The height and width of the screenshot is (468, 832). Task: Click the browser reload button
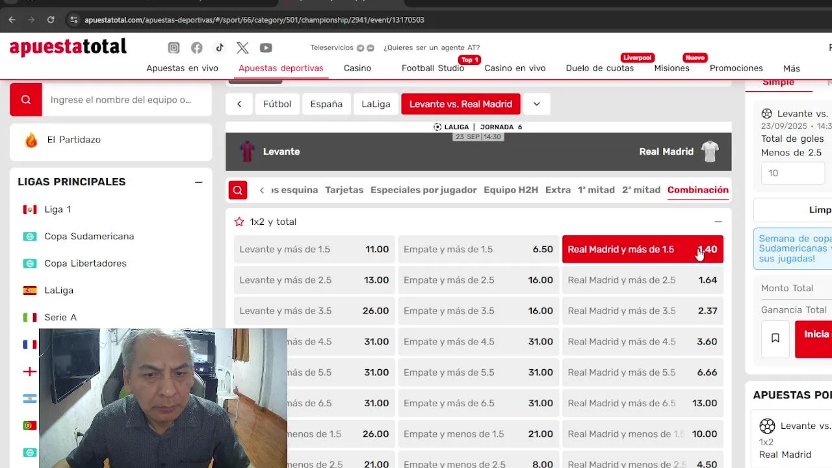pyautogui.click(x=51, y=19)
